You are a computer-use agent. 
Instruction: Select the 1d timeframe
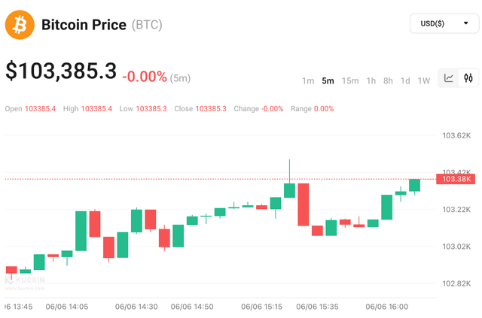(405, 80)
